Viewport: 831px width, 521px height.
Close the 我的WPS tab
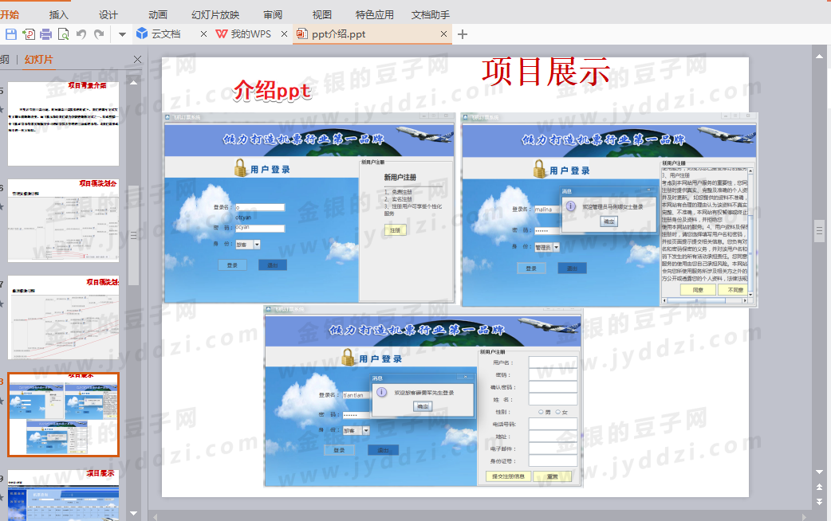click(284, 34)
